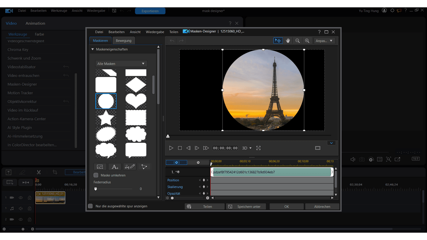Create an image mask with the picture-plus icon
The image size is (427, 240).
(x=100, y=167)
